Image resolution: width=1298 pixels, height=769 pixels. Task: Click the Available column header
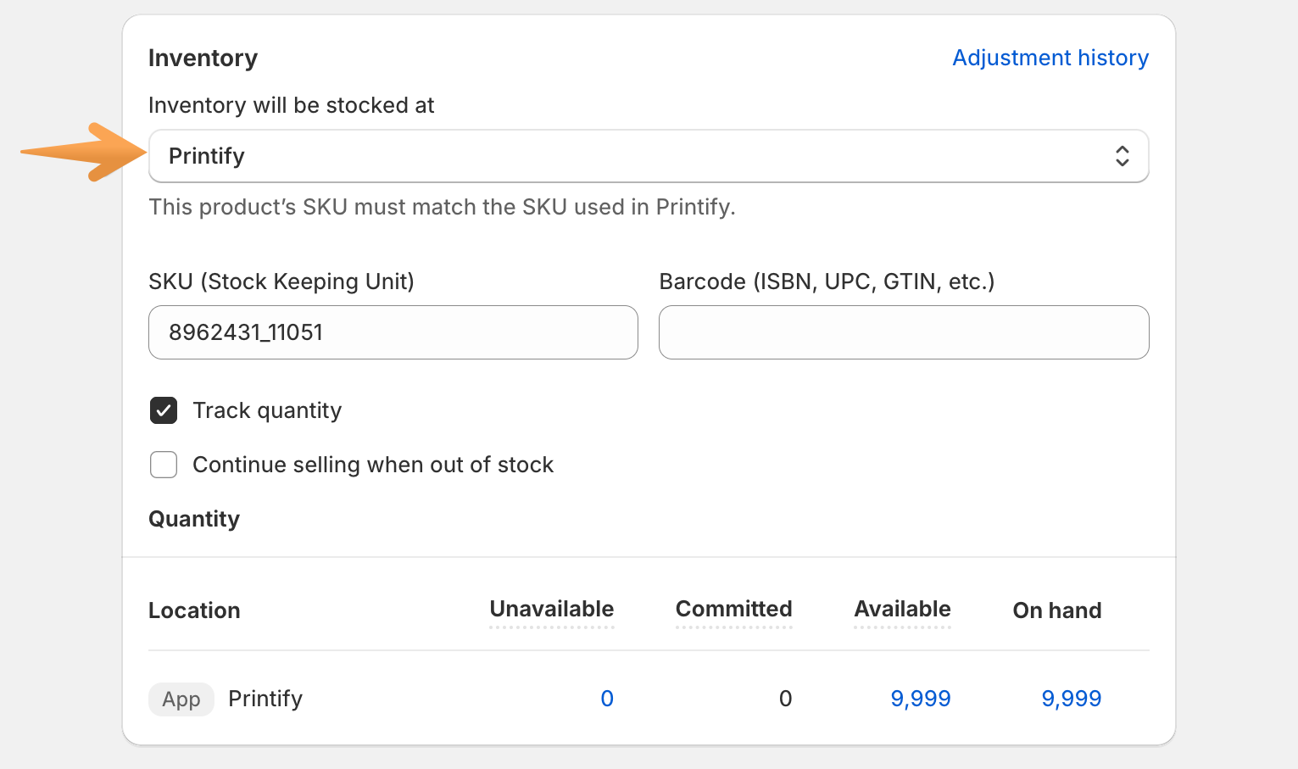(x=902, y=610)
